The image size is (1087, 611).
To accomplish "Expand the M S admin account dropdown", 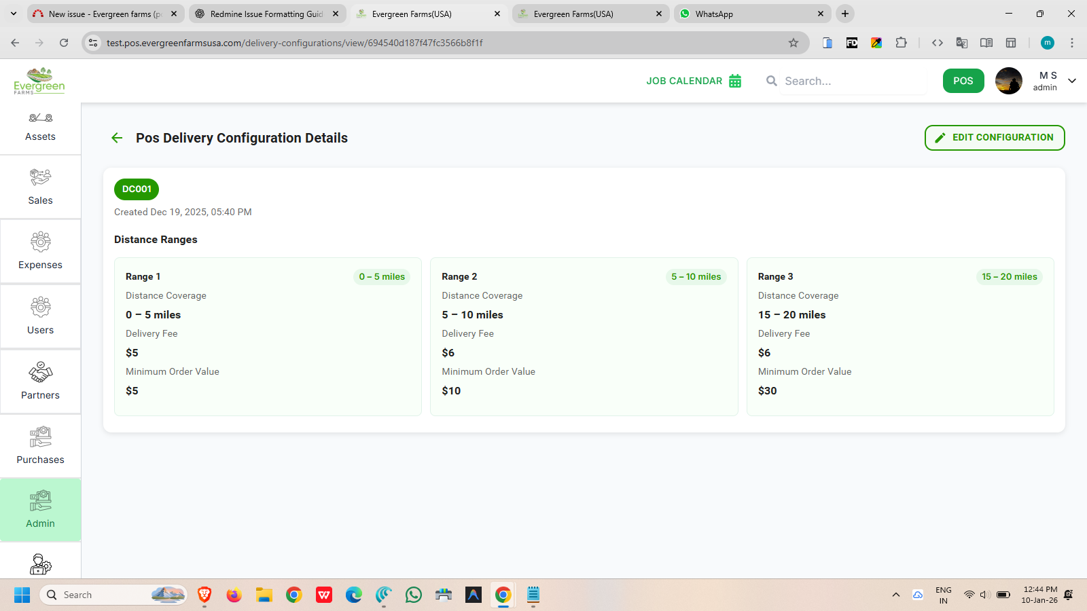I will click(1072, 81).
